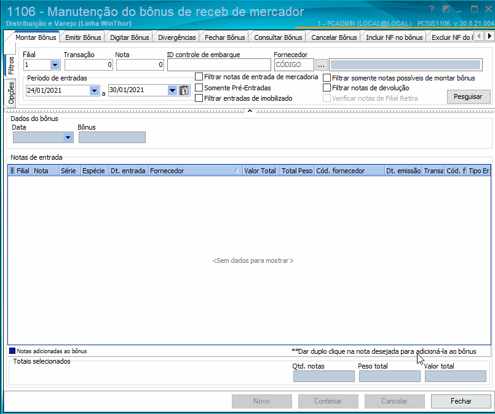The height and width of the screenshot is (414, 495).
Task: Click the Espécie column header
Action: (x=95, y=171)
